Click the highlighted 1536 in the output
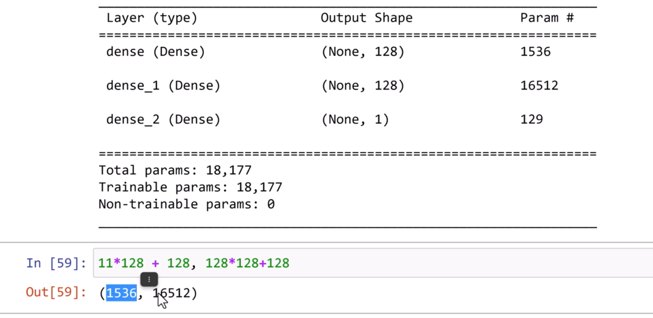Screen dimensions: 653x318 point(121,293)
